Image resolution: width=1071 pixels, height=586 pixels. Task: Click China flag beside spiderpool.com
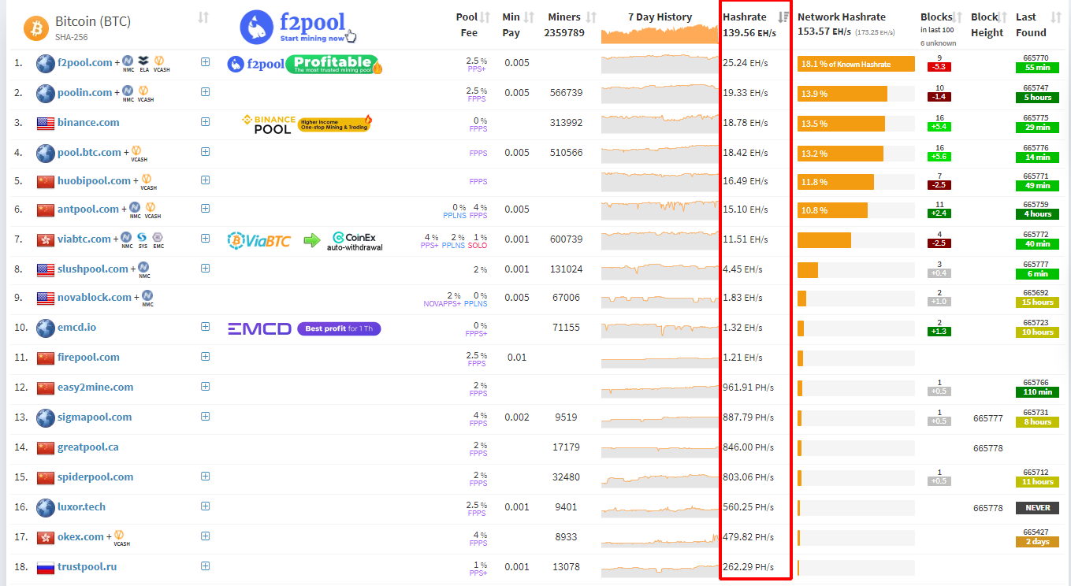tap(46, 477)
